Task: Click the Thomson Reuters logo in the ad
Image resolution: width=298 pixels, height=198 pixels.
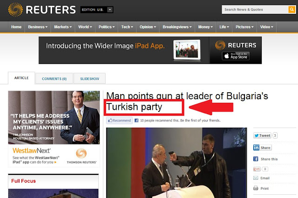Action: point(81,156)
